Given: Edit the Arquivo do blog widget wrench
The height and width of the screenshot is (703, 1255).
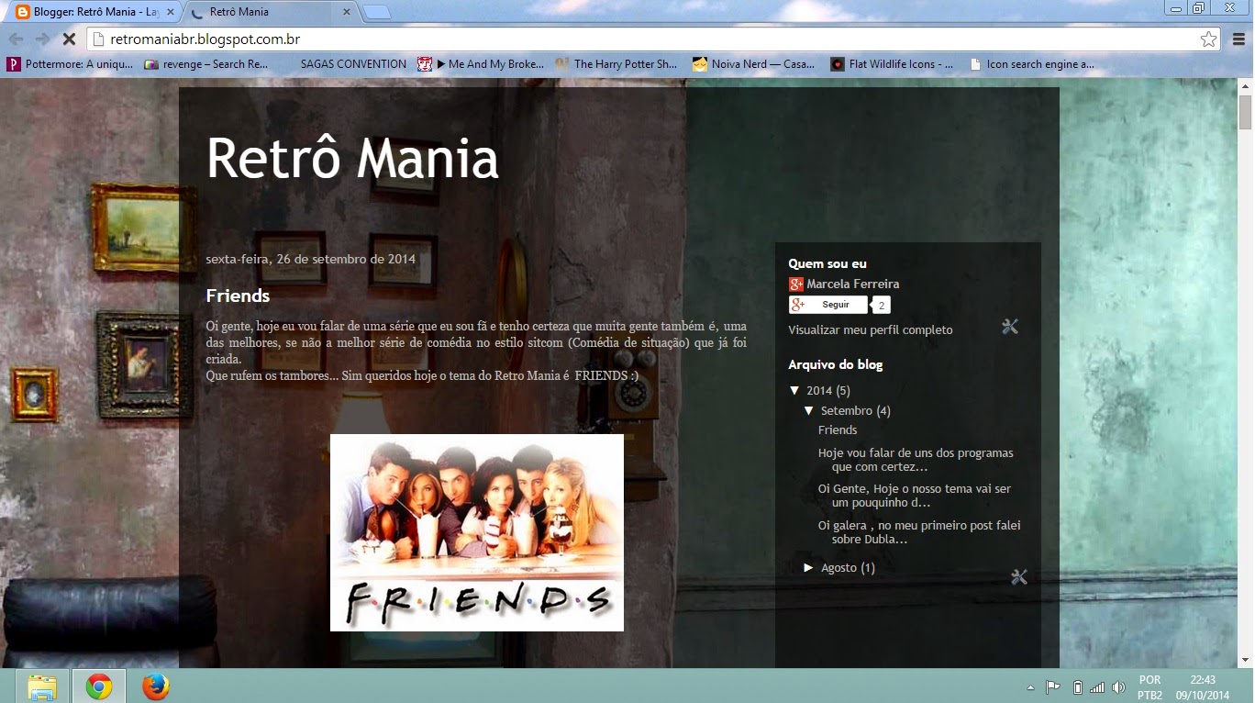Looking at the screenshot, I should coord(1018,576).
